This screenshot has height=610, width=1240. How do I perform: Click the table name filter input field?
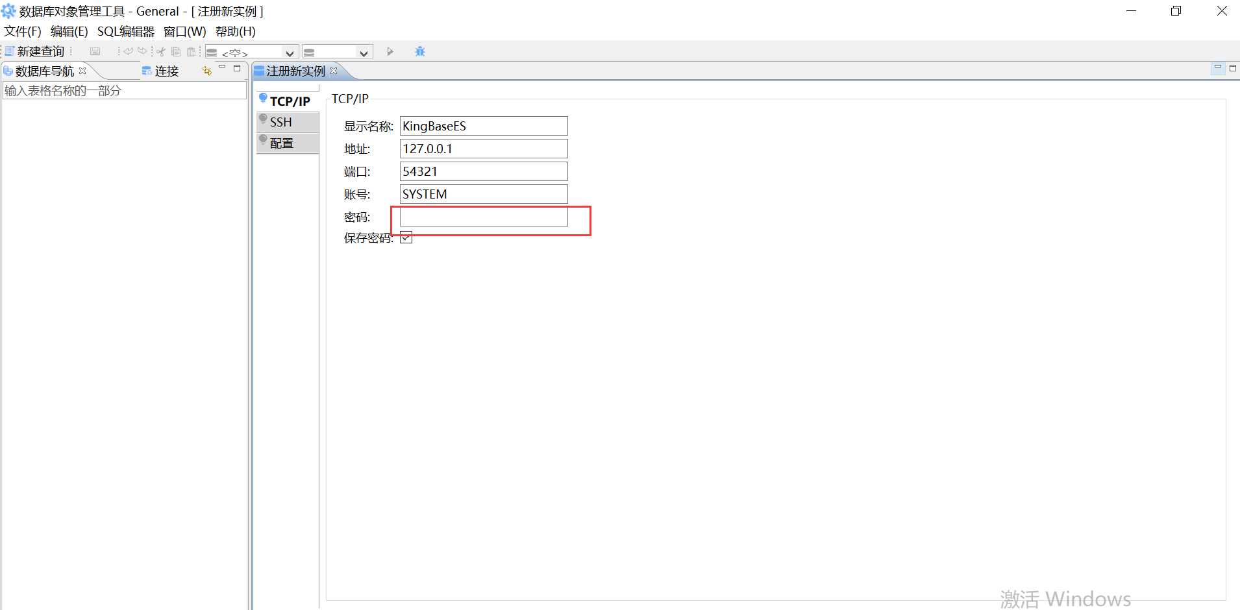pos(125,90)
